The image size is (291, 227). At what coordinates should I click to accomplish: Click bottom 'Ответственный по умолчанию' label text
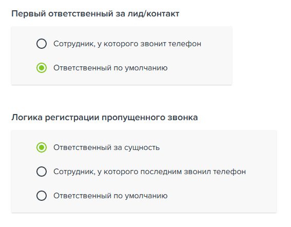point(110,196)
